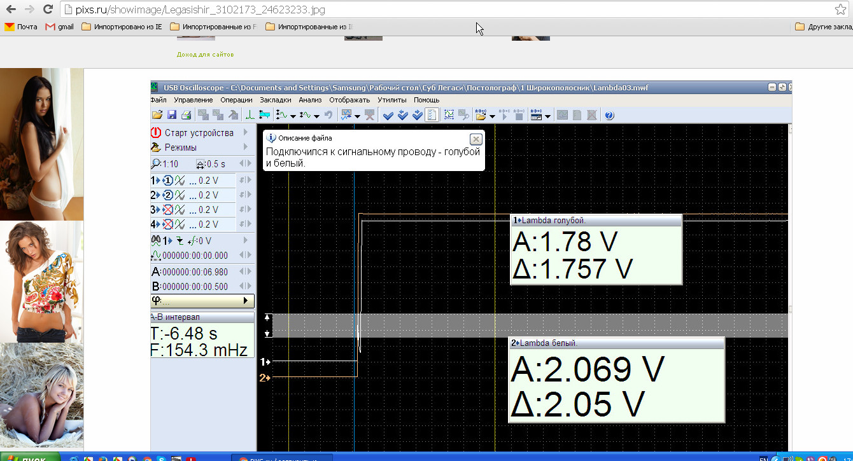Toggle channel 3 disabled crossed icon
The width and height of the screenshot is (853, 461).
pos(168,210)
